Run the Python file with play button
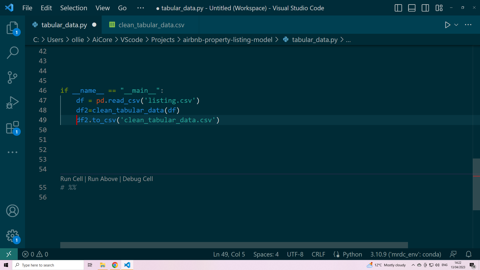The height and width of the screenshot is (270, 480). tap(447, 25)
